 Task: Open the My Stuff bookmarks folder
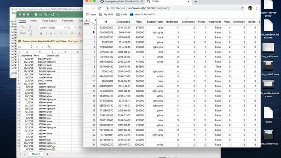[x=106, y=14]
